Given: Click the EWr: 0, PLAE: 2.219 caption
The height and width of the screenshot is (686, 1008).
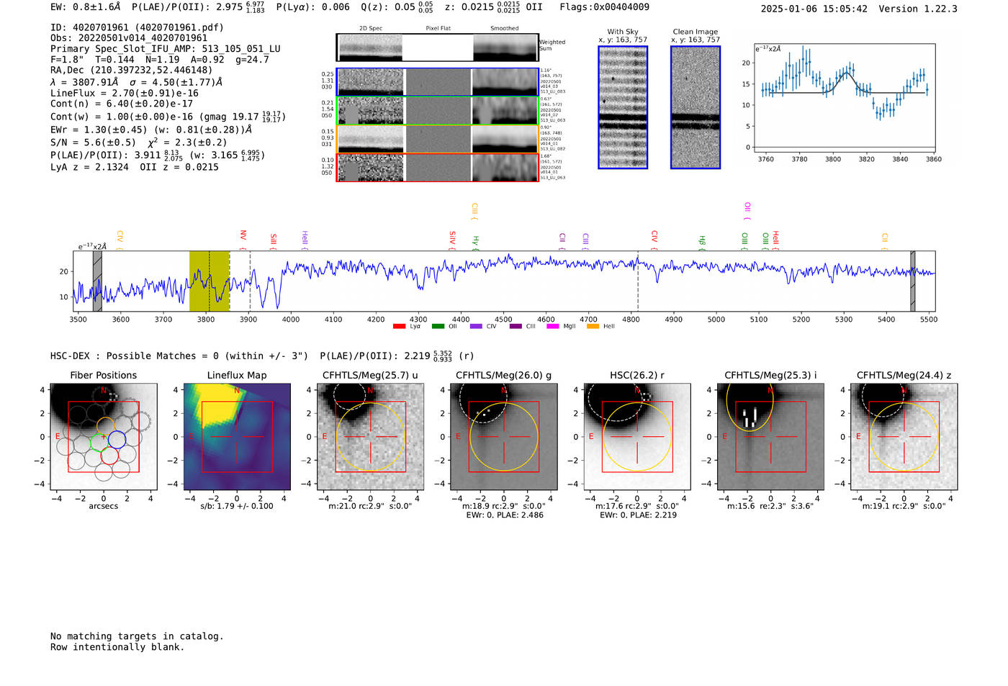Looking at the screenshot, I should (x=638, y=515).
